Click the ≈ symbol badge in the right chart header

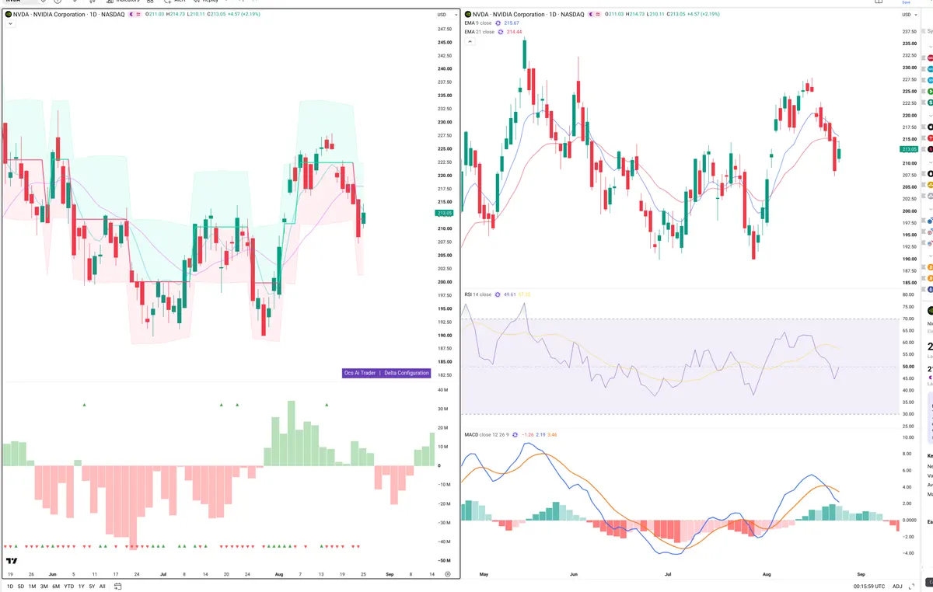[598, 14]
